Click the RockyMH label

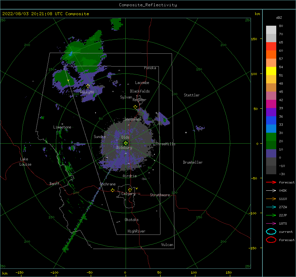pos(87,92)
